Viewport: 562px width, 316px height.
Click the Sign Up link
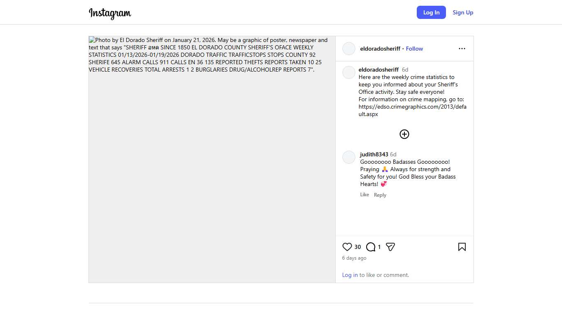(463, 12)
